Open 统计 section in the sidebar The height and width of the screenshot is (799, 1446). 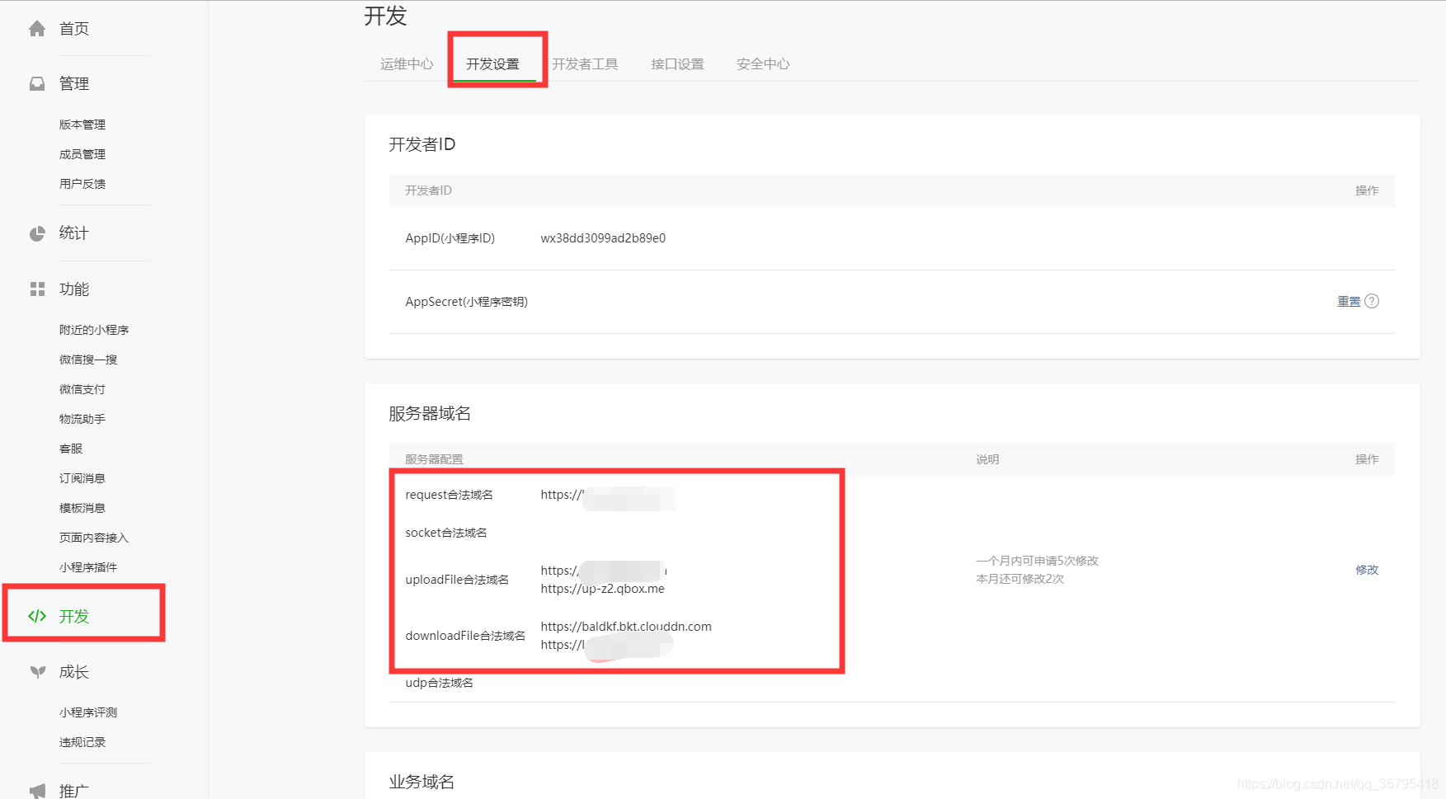74,233
